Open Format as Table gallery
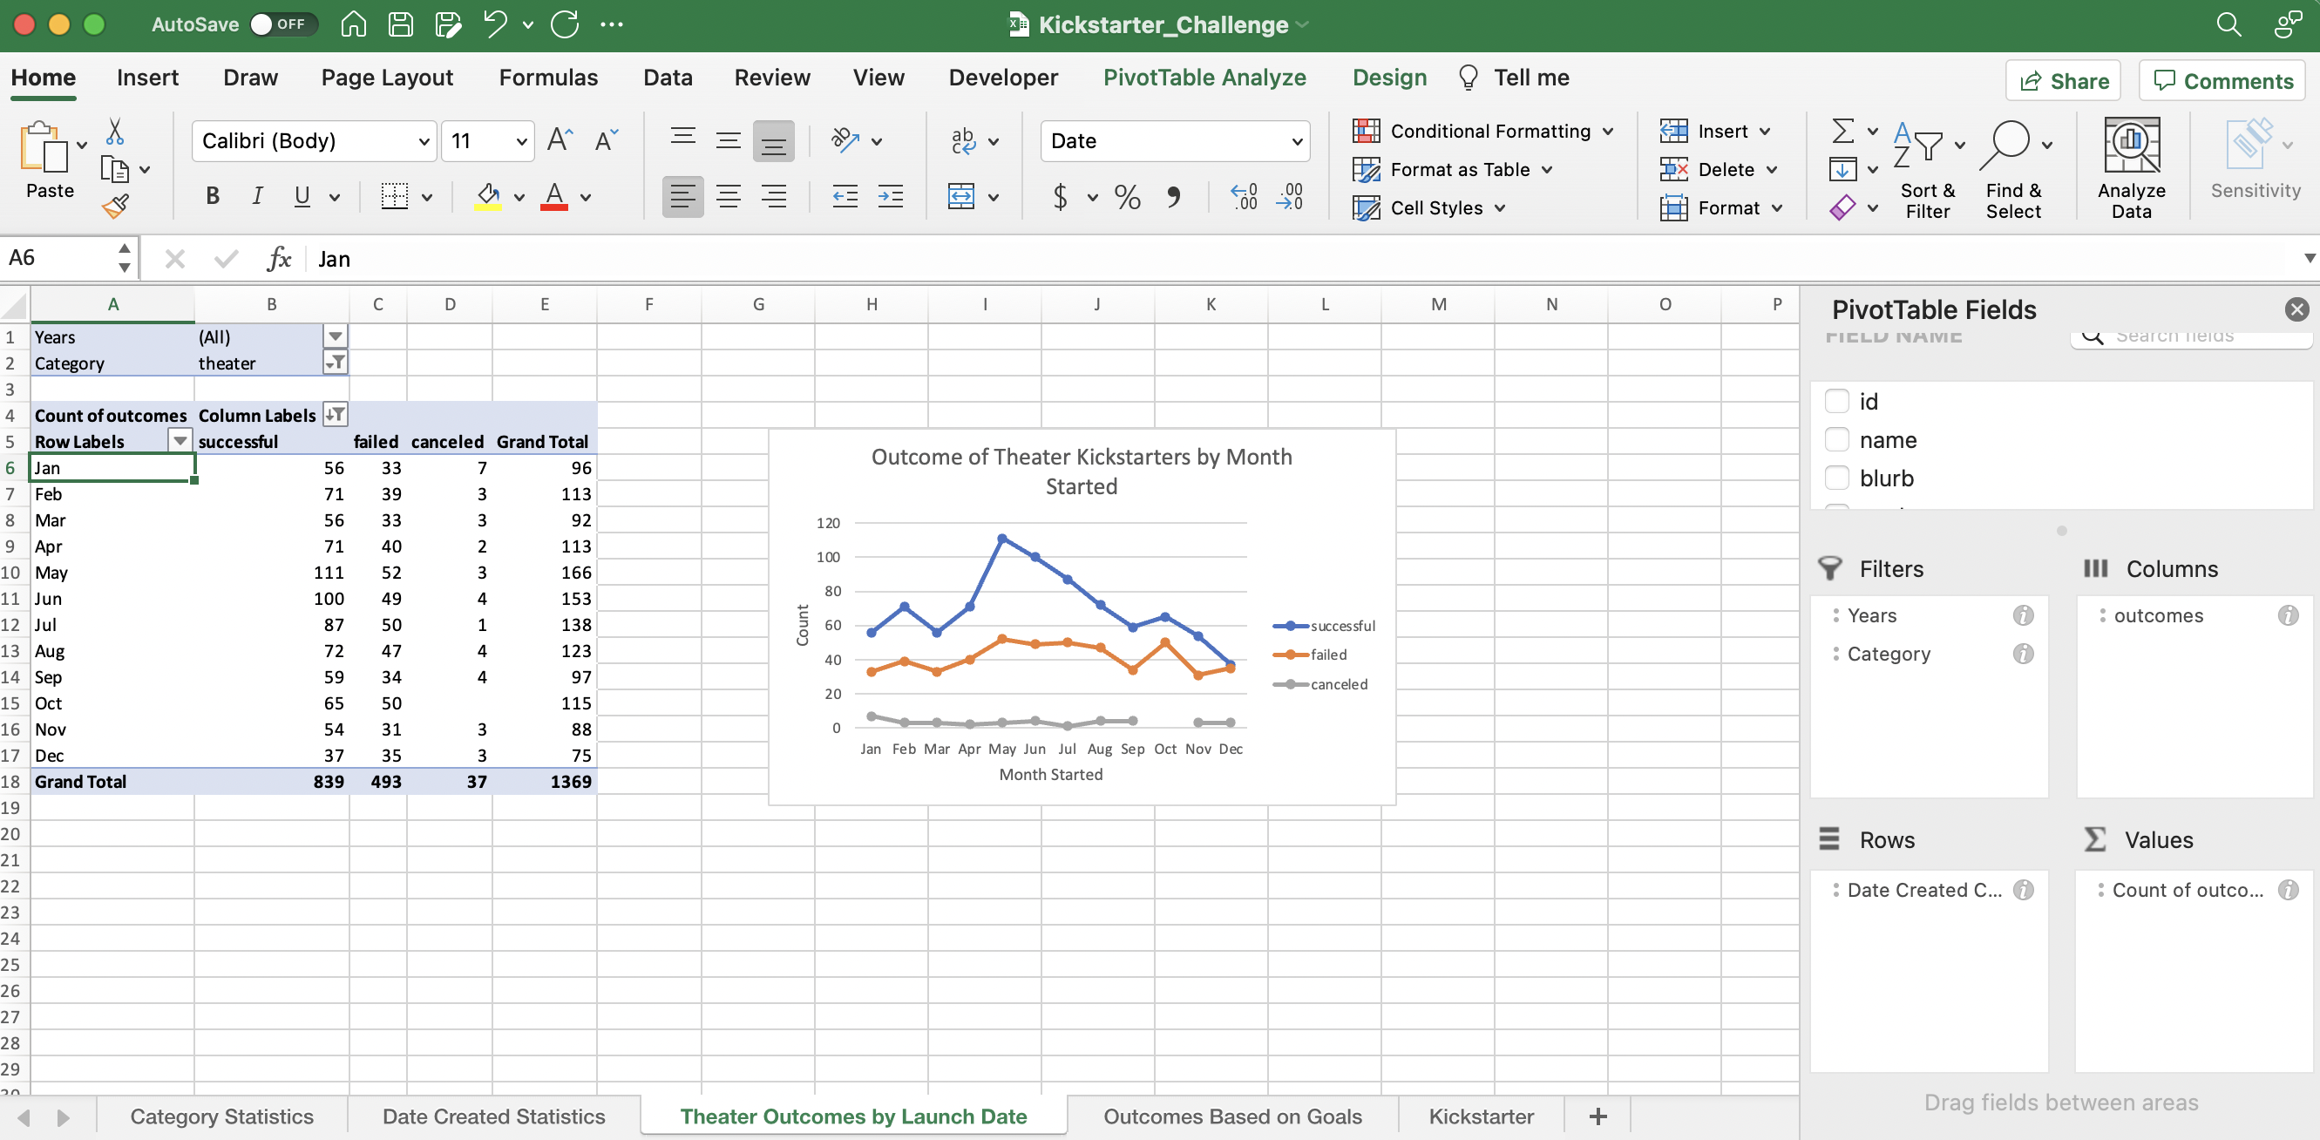2320x1140 pixels. click(x=1455, y=169)
